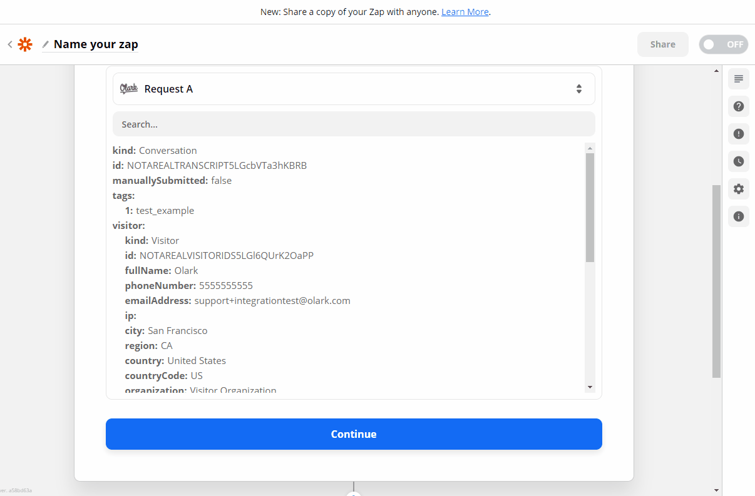View Zap issues via alert icon
The height and width of the screenshot is (496, 755).
click(738, 134)
